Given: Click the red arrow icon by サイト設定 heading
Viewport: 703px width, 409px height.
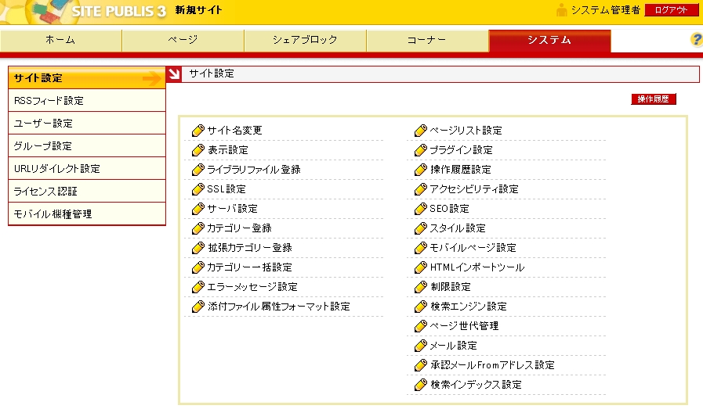Looking at the screenshot, I should (x=174, y=74).
